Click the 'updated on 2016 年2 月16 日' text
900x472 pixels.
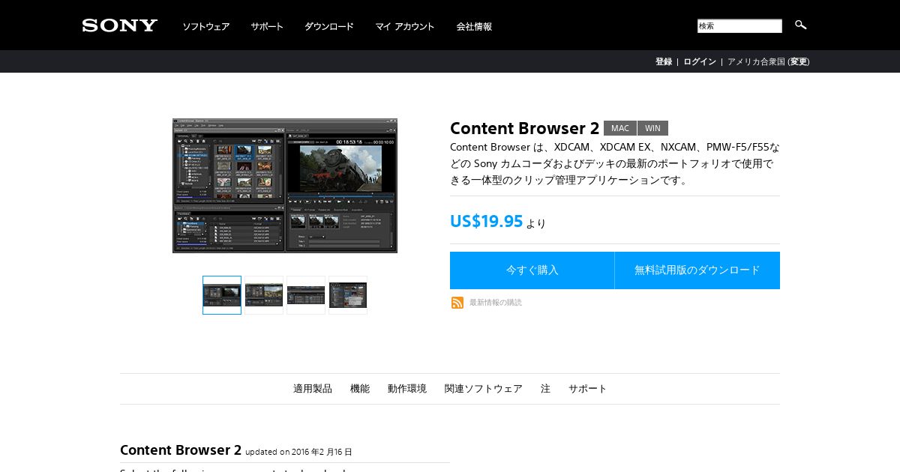pyautogui.click(x=298, y=452)
